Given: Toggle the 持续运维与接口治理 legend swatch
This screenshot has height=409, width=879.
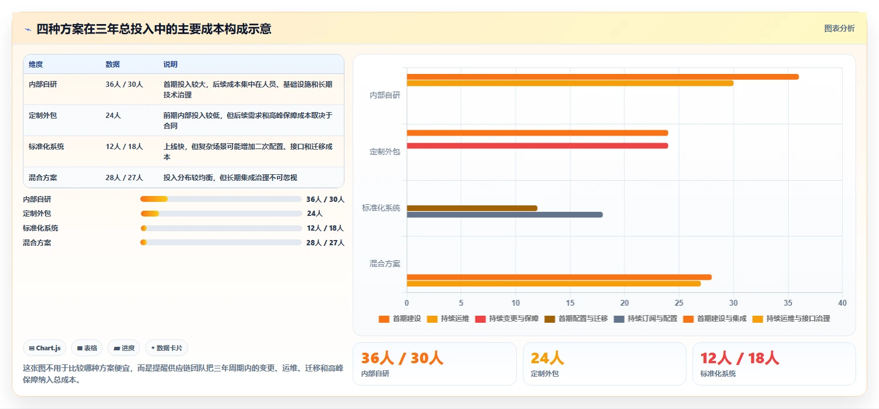Looking at the screenshot, I should [758, 319].
